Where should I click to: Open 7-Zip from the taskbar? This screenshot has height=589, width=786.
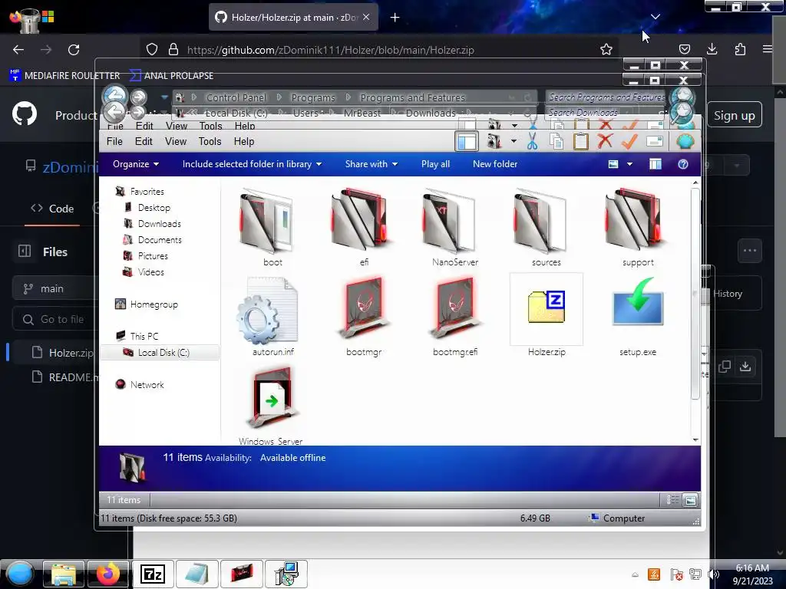tap(153, 574)
